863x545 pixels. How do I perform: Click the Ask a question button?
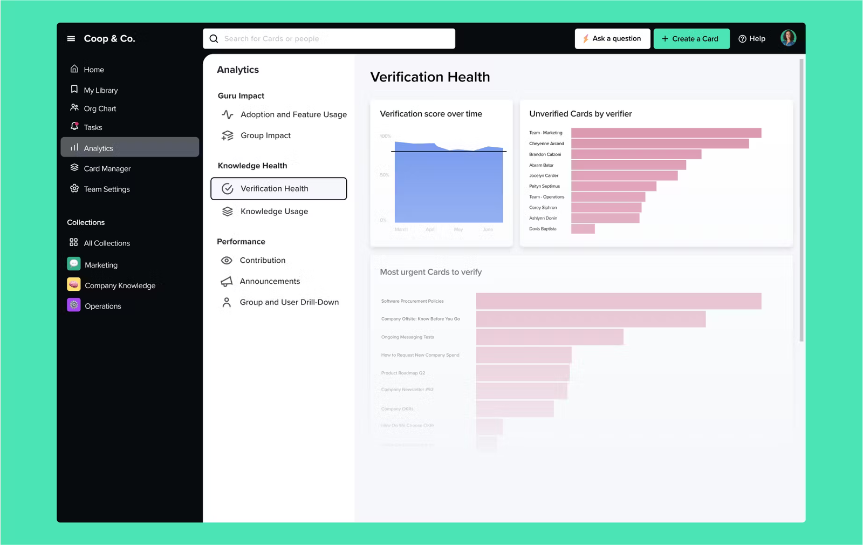pos(612,39)
